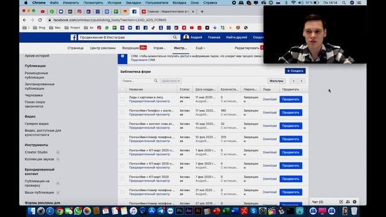Go back with the browser back arrow
Image resolution: width=386 pixels, height=217 pixels.
[x=25, y=20]
